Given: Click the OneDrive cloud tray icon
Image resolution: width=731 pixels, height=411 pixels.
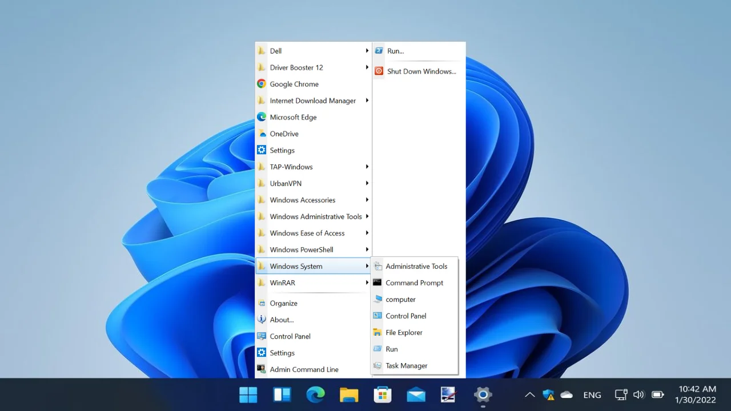Looking at the screenshot, I should click(567, 394).
